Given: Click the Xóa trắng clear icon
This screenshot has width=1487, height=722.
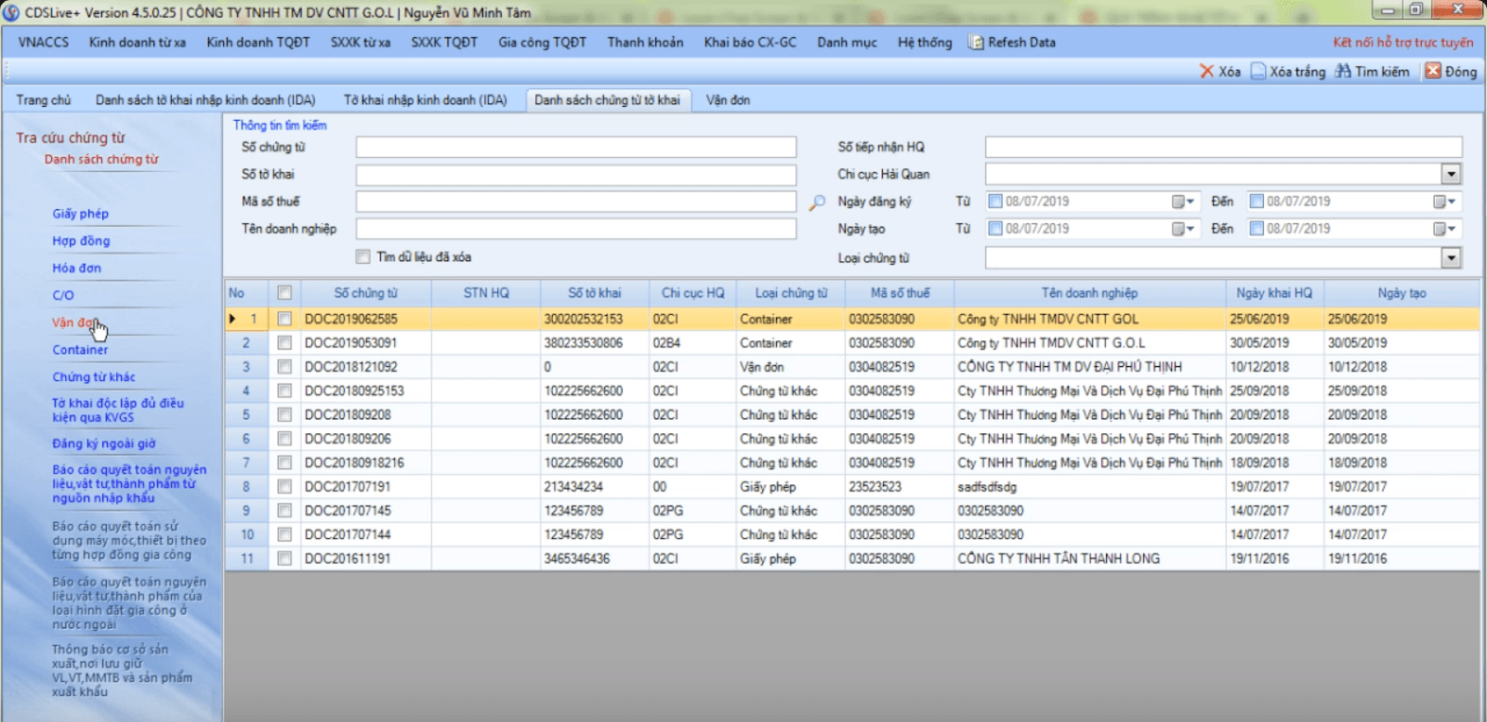Looking at the screenshot, I should click(1258, 72).
